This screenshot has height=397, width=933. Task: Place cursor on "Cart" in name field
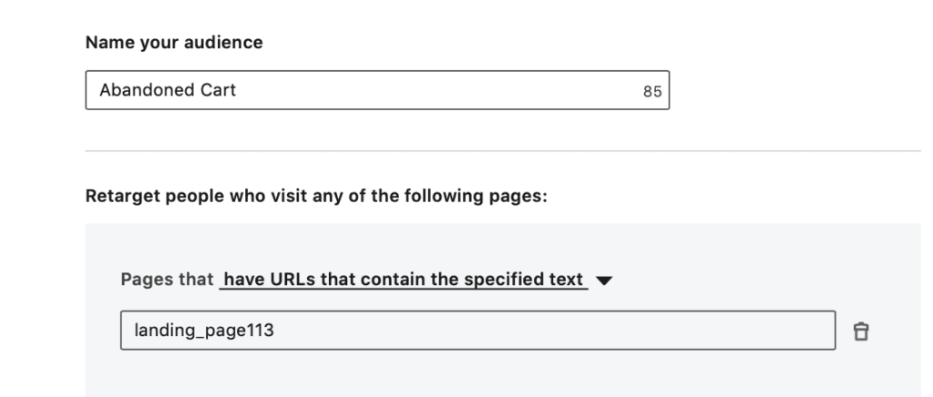tap(218, 90)
